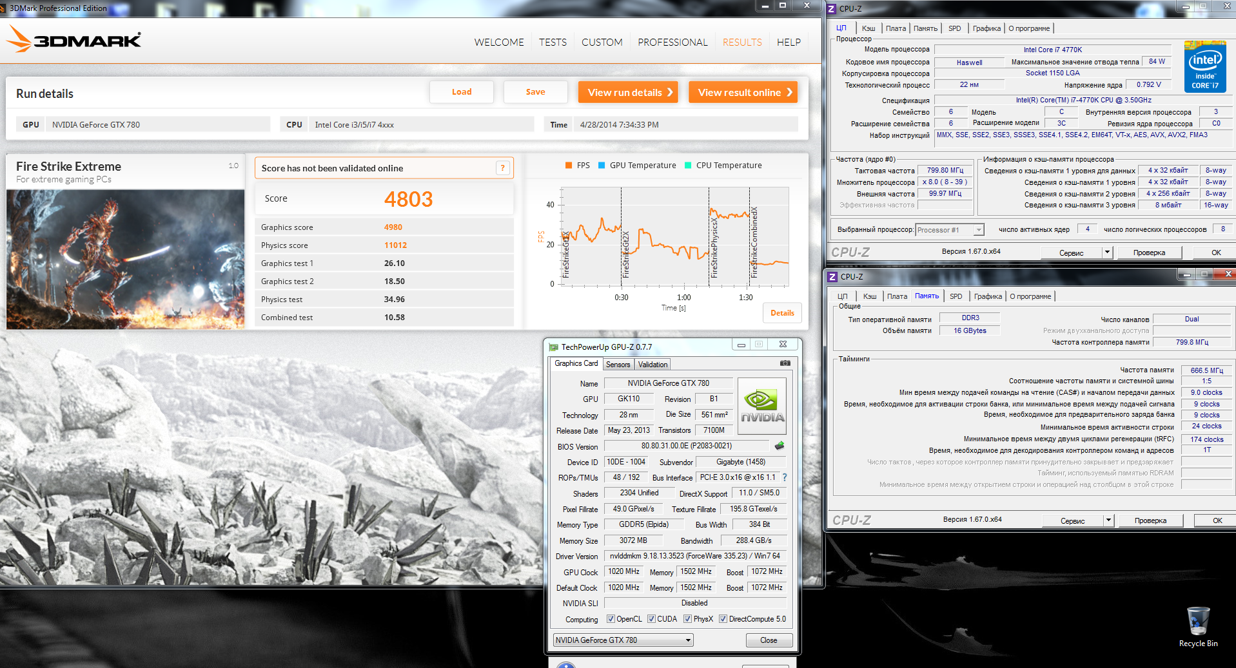This screenshot has height=668, width=1236.
Task: Select the RESULTS tab in 3DMark
Action: 742,43
